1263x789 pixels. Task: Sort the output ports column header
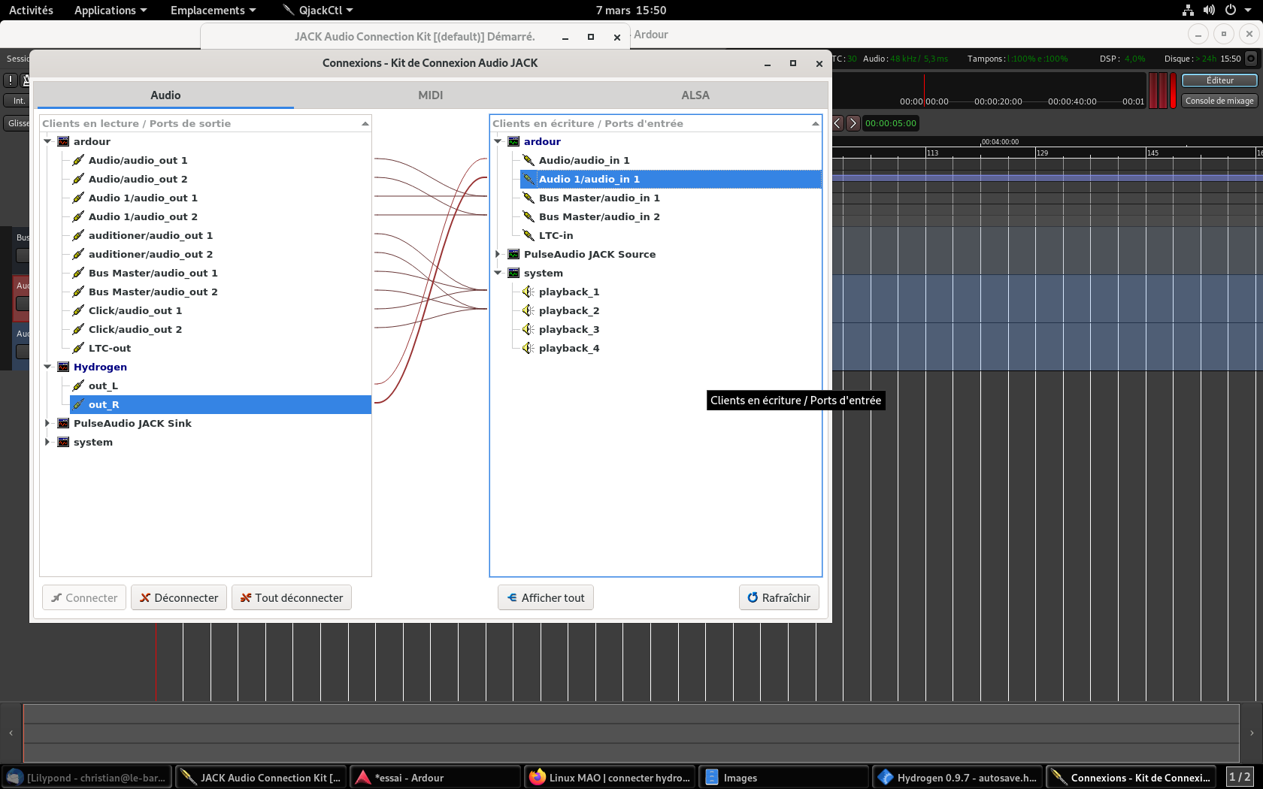[205, 123]
